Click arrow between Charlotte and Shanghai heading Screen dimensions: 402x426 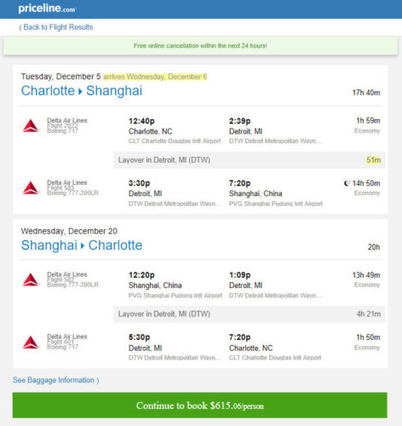[80, 92]
